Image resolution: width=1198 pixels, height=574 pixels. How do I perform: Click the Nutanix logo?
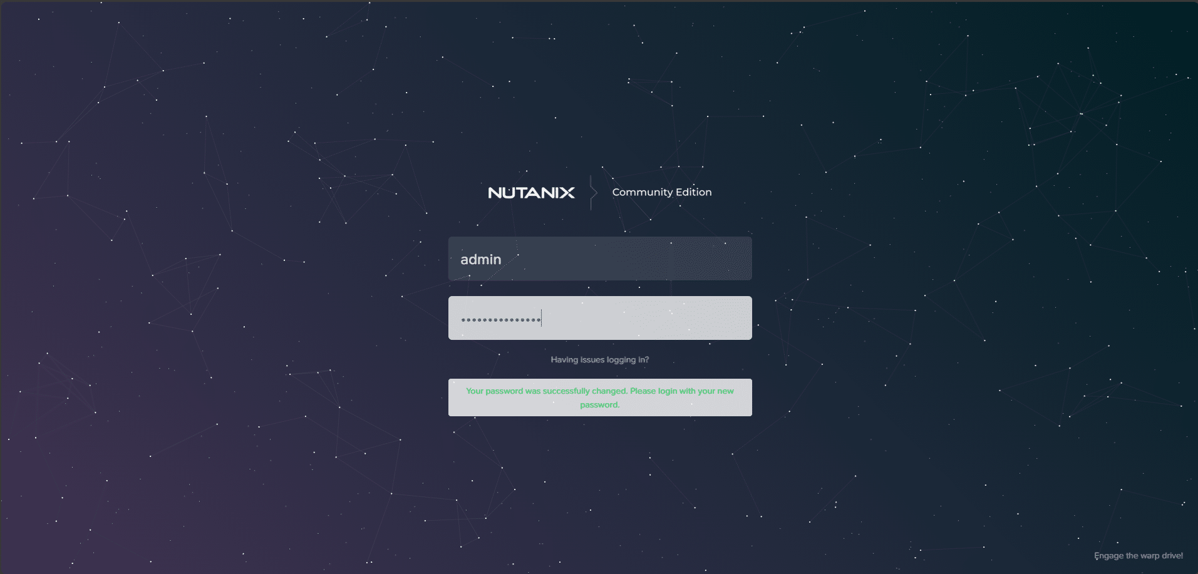tap(531, 193)
